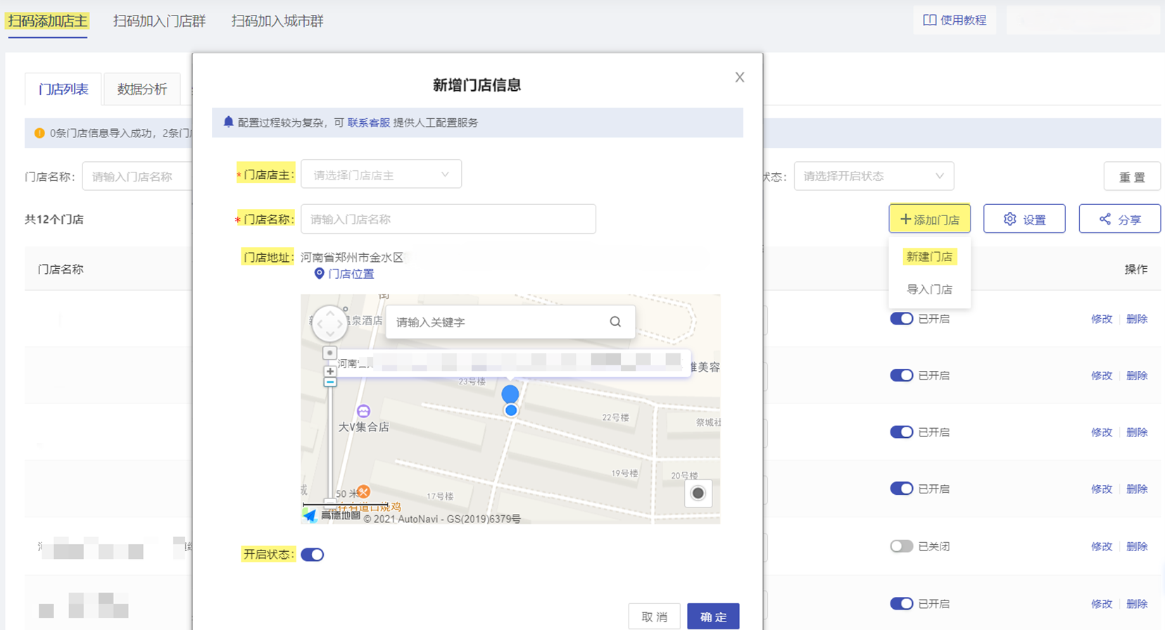The width and height of the screenshot is (1165, 630).
Task: Toggle off the first store's 已开启 switch
Action: 901,319
